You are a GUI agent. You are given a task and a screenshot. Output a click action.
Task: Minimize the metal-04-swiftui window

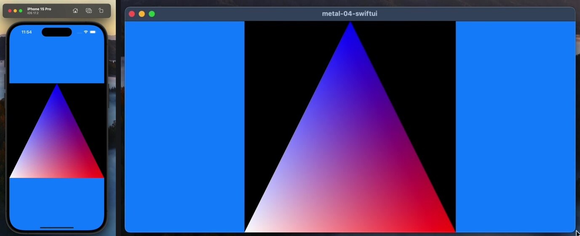coord(142,14)
